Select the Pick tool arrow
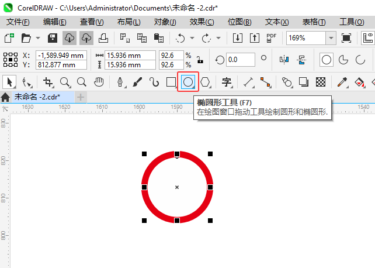 9,82
